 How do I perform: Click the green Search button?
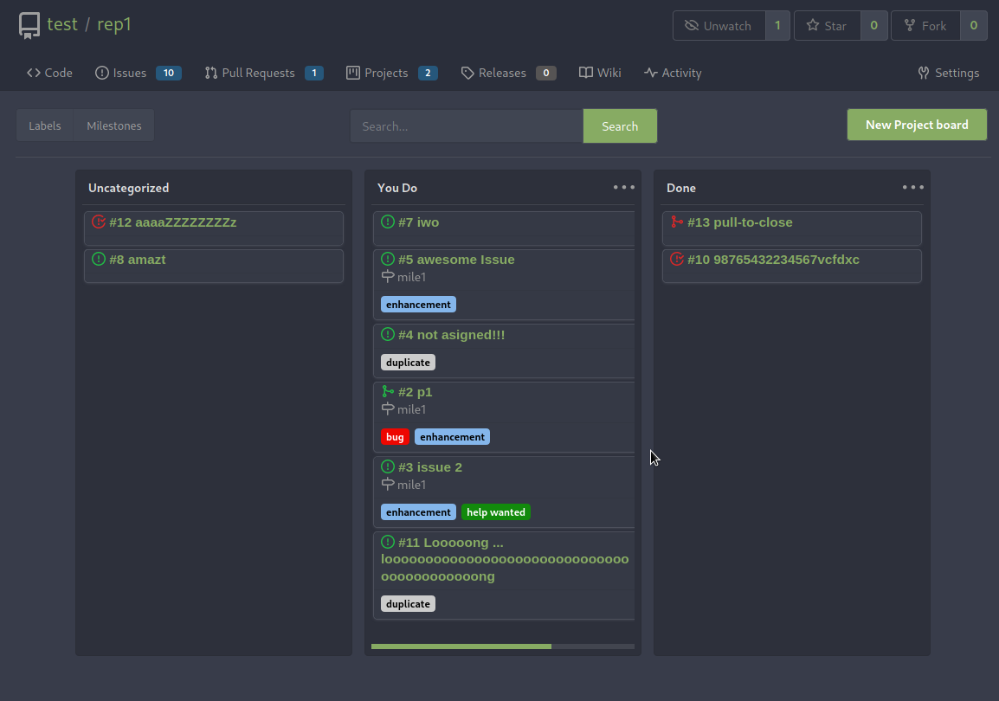click(620, 126)
